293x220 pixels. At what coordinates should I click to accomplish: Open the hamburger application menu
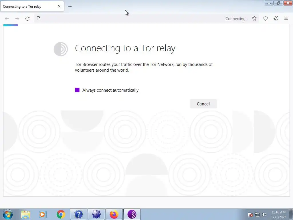[x=286, y=18]
